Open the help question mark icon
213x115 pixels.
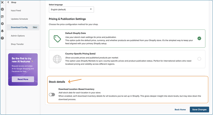coord(2,38)
